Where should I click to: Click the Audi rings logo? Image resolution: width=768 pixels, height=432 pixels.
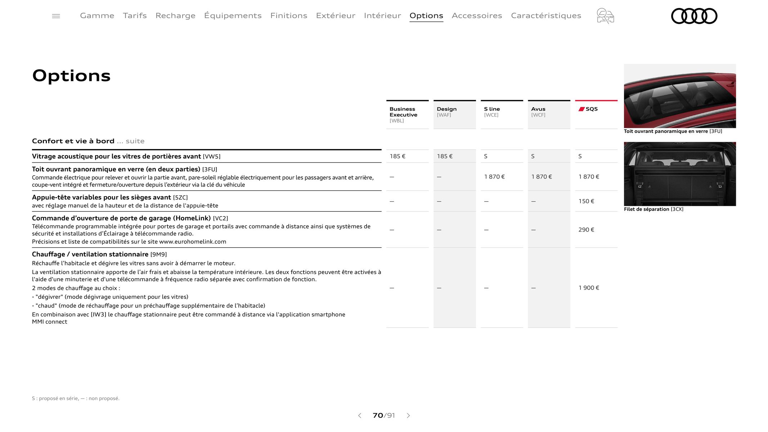click(x=694, y=16)
